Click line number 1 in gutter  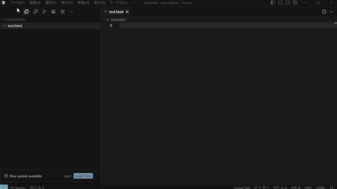[111, 25]
